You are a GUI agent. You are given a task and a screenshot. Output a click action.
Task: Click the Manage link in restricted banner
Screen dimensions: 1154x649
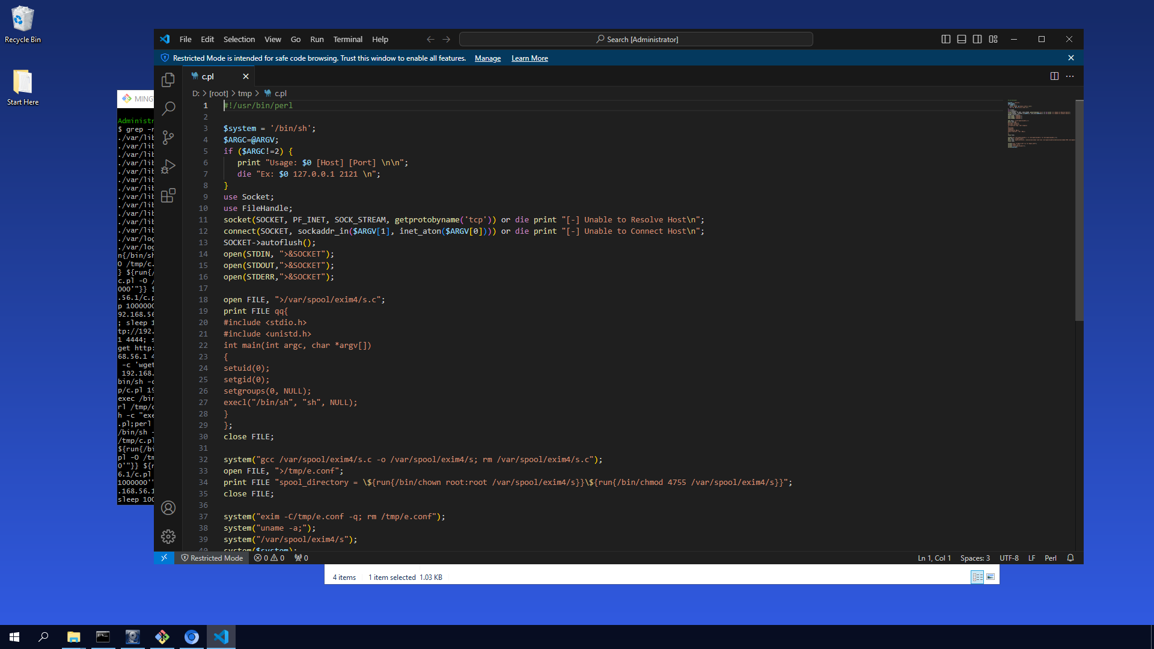(487, 58)
